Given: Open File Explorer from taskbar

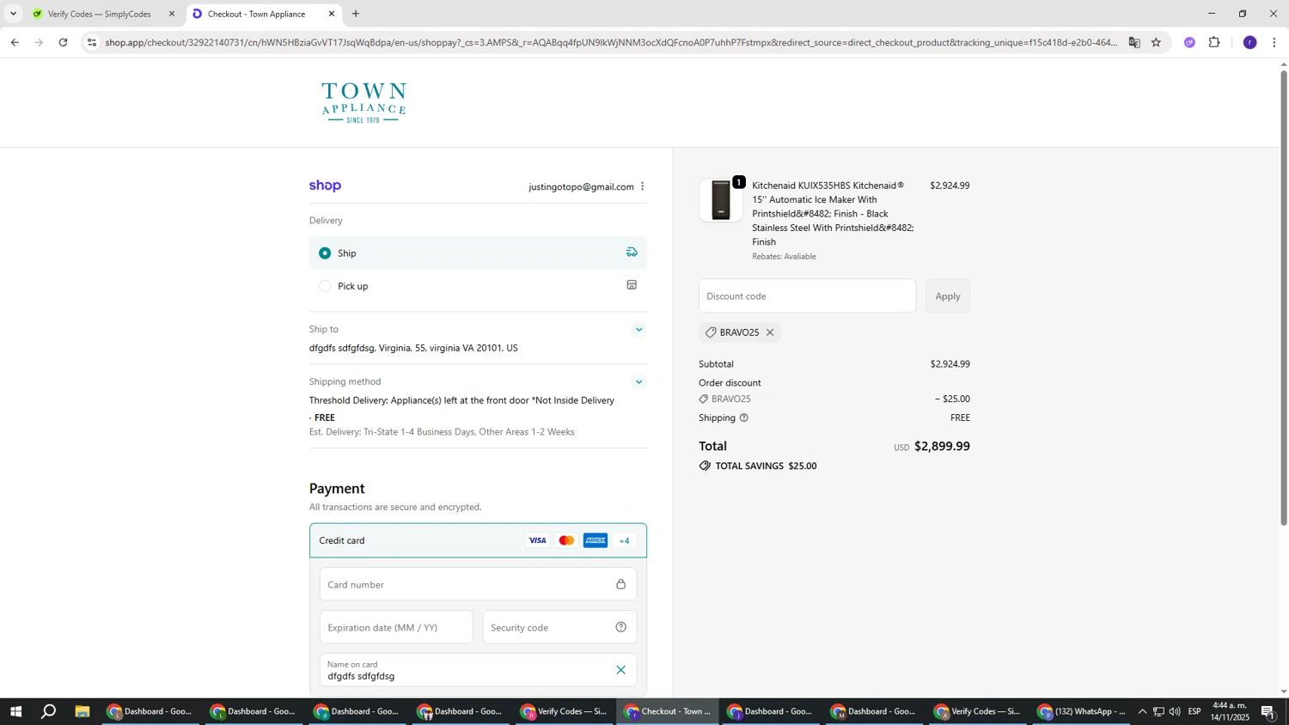Looking at the screenshot, I should [x=82, y=711].
